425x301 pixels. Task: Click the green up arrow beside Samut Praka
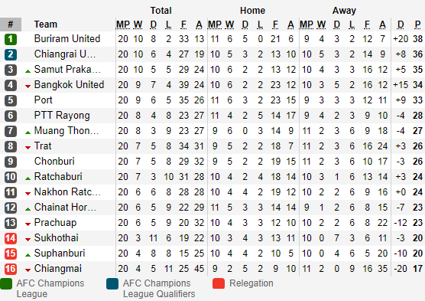click(28, 71)
